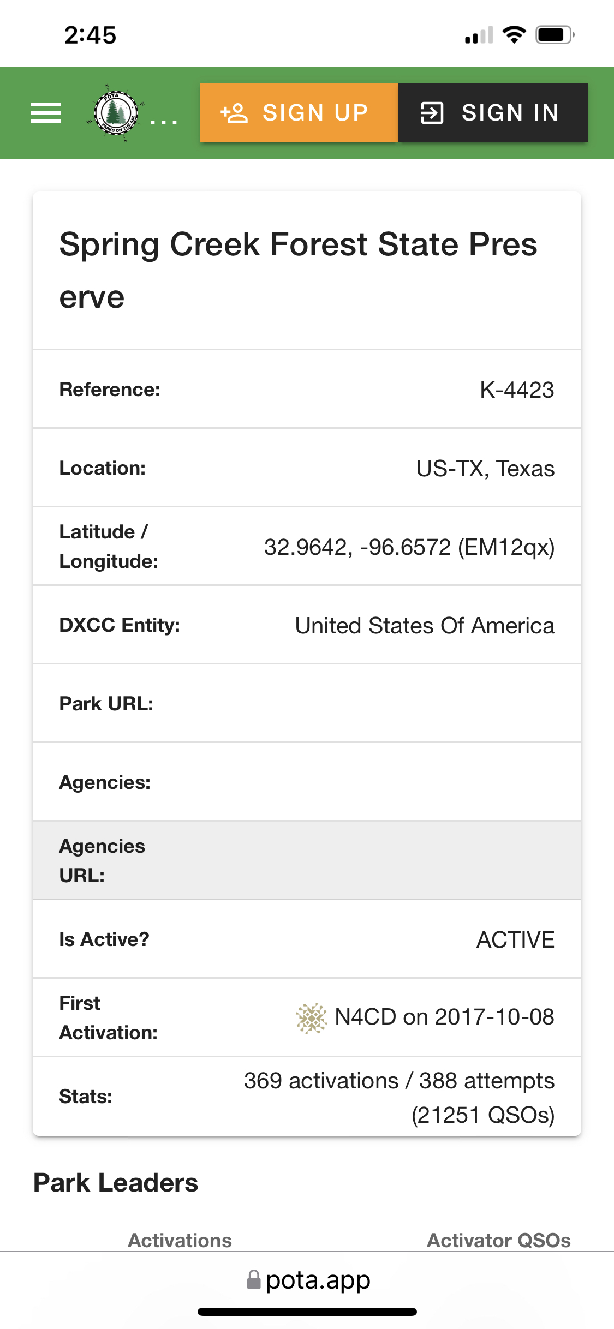The width and height of the screenshot is (614, 1329).
Task: Tap the Agencies URL highlighted row
Action: (x=307, y=860)
